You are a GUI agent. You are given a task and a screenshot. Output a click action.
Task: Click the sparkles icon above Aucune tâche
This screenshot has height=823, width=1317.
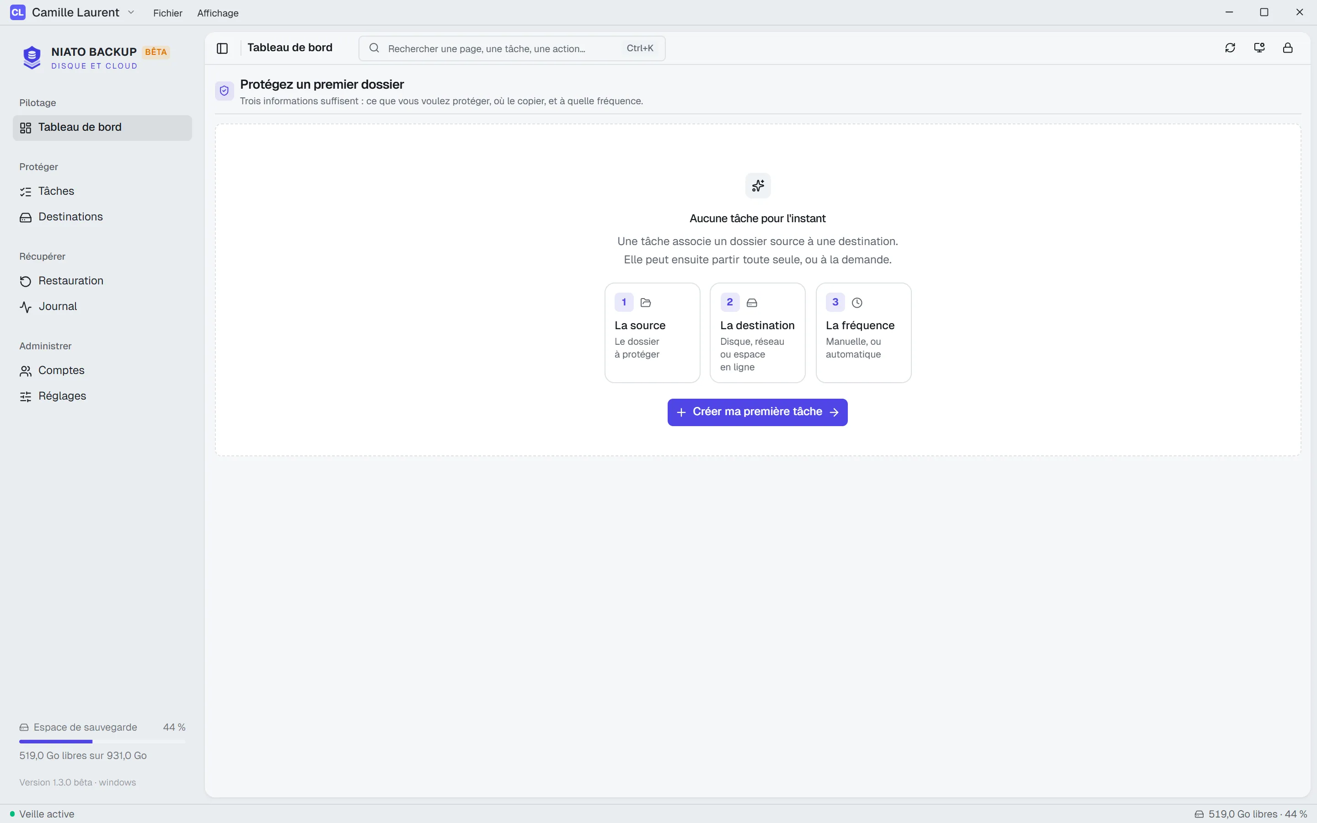758,186
